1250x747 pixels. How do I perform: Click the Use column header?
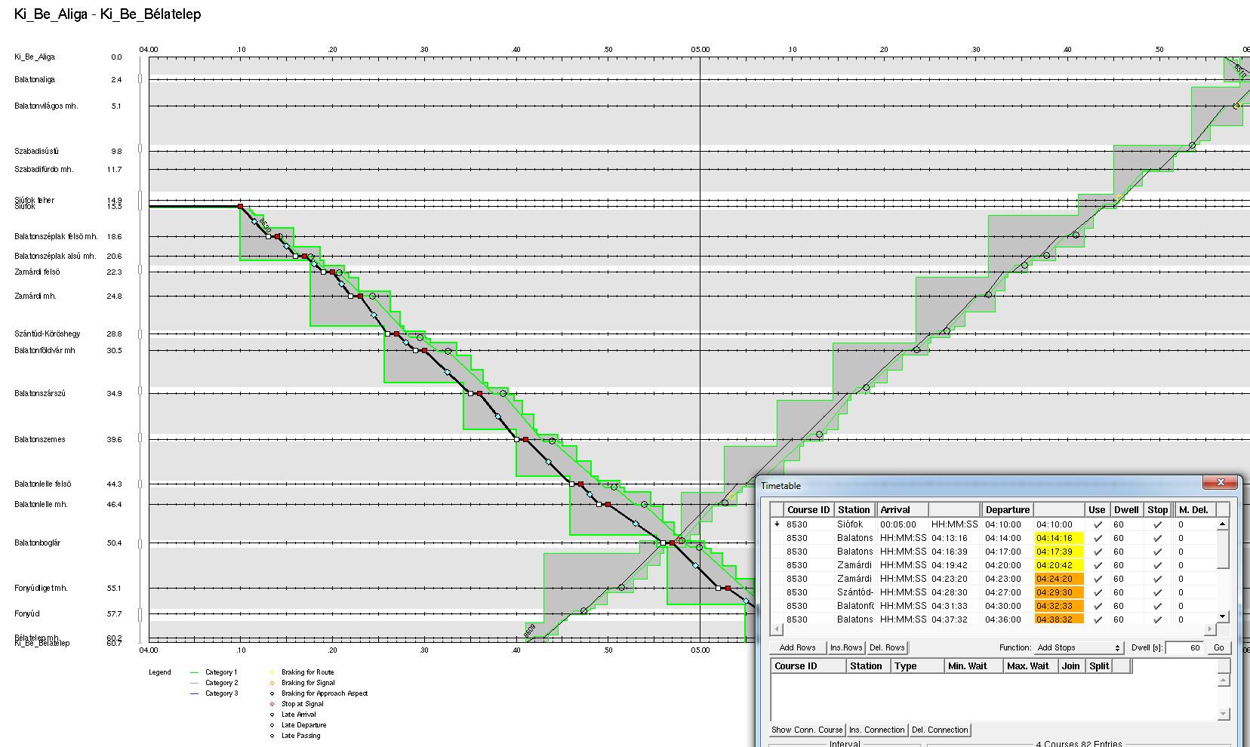[x=1097, y=509]
